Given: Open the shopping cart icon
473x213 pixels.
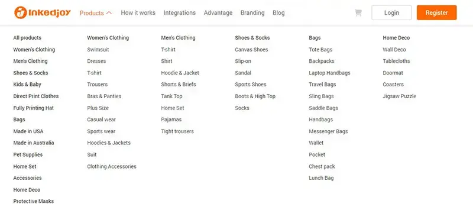Looking at the screenshot, I should coord(358,12).
